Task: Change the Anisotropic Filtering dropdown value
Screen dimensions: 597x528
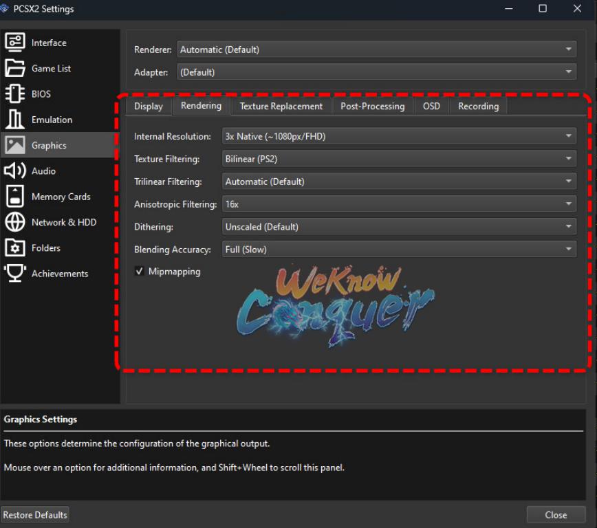Action: [399, 204]
